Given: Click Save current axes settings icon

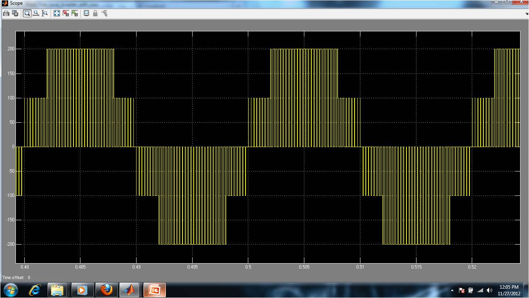Looking at the screenshot, I should coord(66,13).
